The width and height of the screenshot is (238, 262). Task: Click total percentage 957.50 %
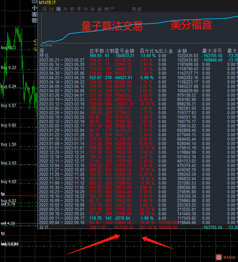pyautogui.click(x=148, y=227)
